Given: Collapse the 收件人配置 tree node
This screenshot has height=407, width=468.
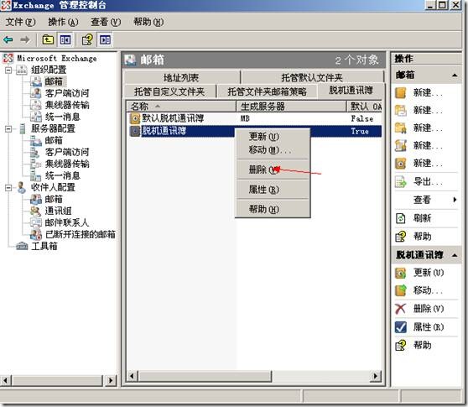Looking at the screenshot, I should coord(8,188).
